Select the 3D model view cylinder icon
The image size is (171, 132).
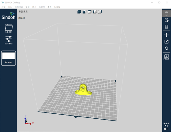[x=166, y=13]
